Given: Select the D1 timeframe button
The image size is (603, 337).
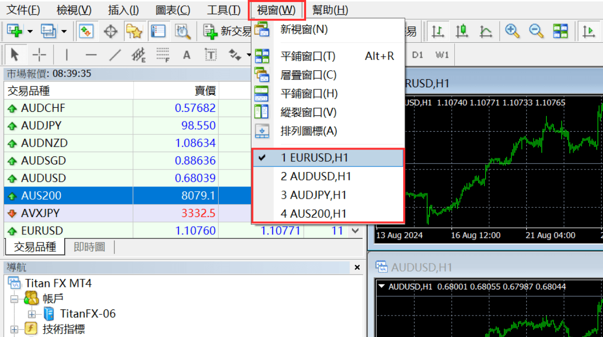Looking at the screenshot, I should 418,55.
